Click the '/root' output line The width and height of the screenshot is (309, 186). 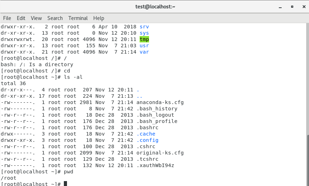pos(8,178)
